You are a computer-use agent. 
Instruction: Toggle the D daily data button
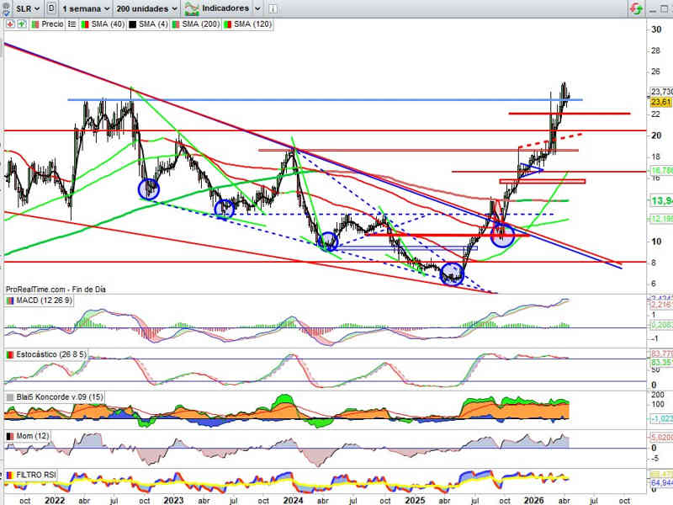52,8
